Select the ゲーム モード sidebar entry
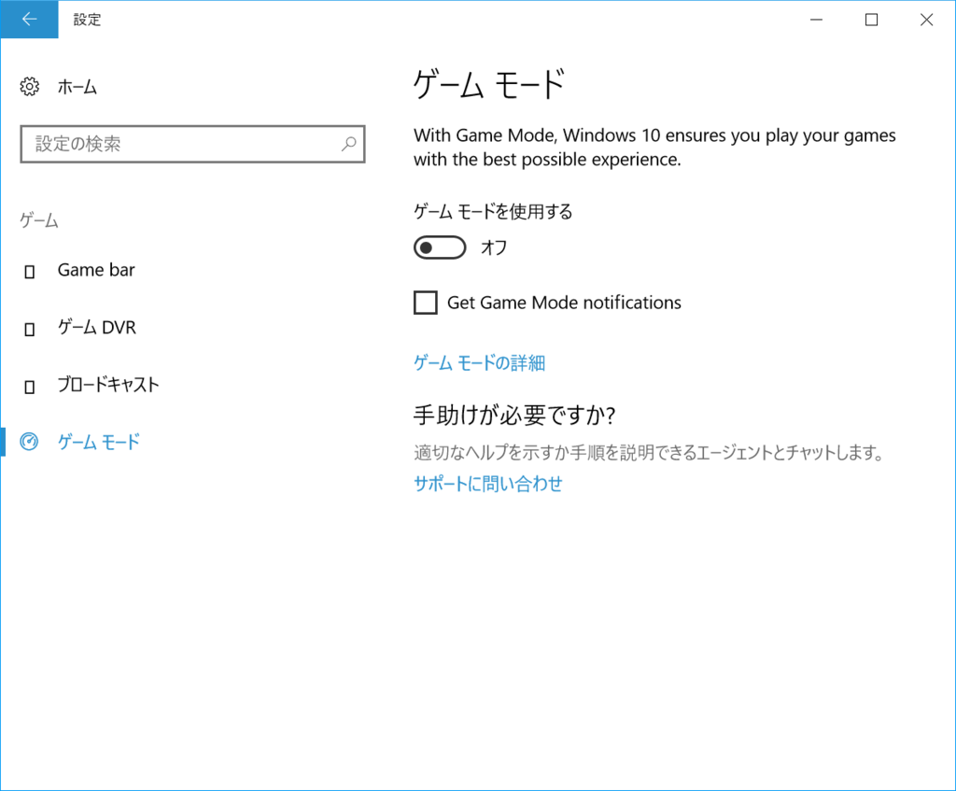This screenshot has height=791, width=956. (x=97, y=443)
